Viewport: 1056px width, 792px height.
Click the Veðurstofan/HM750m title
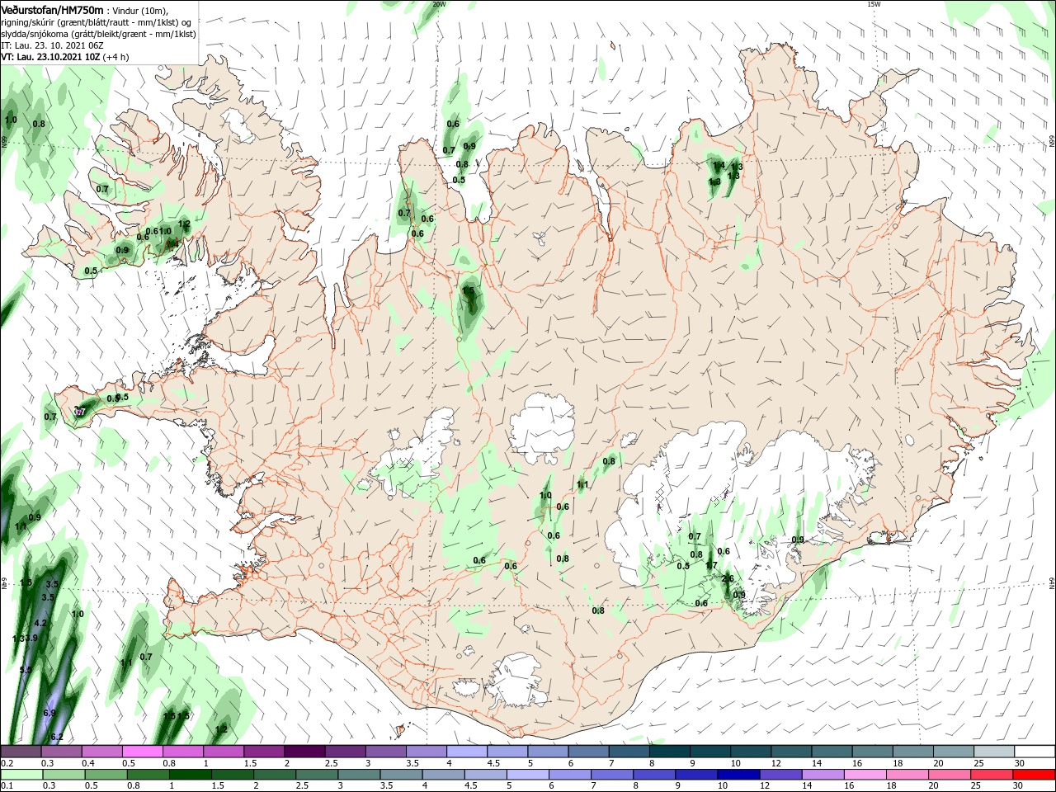tap(52, 9)
